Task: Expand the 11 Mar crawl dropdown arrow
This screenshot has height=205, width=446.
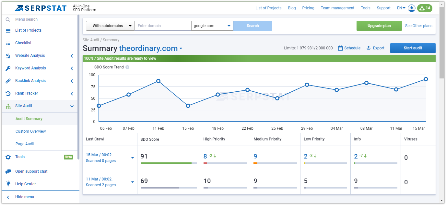Action: tap(133, 182)
